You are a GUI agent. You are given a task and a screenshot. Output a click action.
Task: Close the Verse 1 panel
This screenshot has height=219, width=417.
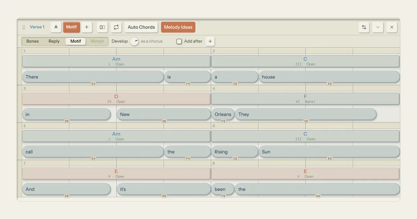pyautogui.click(x=392, y=27)
